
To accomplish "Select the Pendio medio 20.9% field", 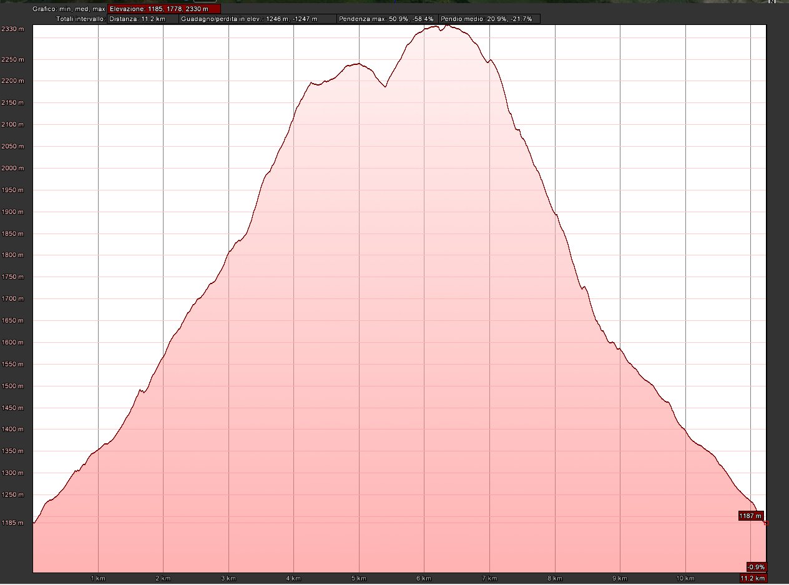I will click(489, 19).
